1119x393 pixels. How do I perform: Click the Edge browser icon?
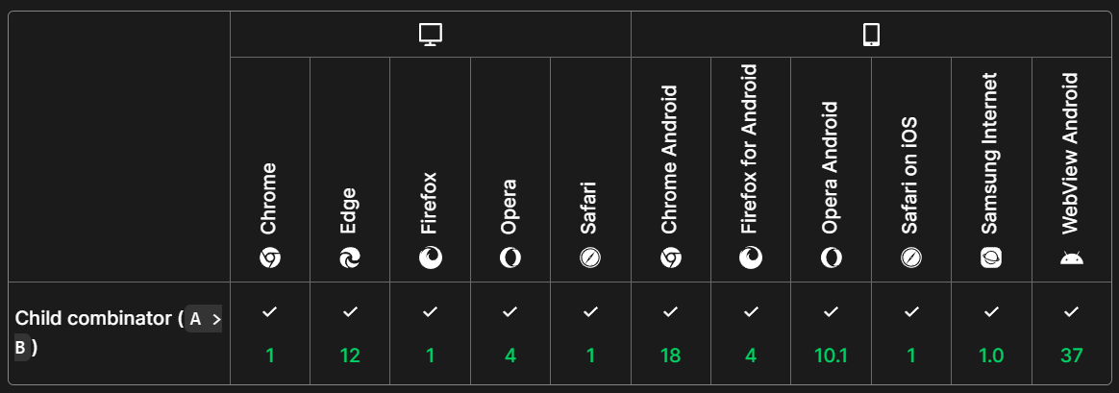point(350,258)
